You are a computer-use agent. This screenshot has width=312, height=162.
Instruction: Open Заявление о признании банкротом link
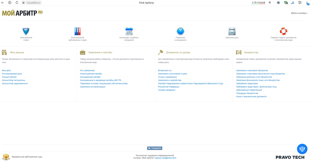[252, 70]
